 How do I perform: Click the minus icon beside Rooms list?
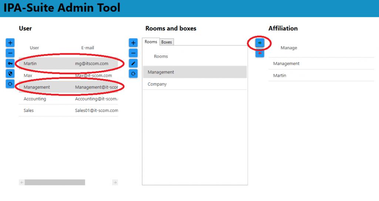pyautogui.click(x=133, y=53)
